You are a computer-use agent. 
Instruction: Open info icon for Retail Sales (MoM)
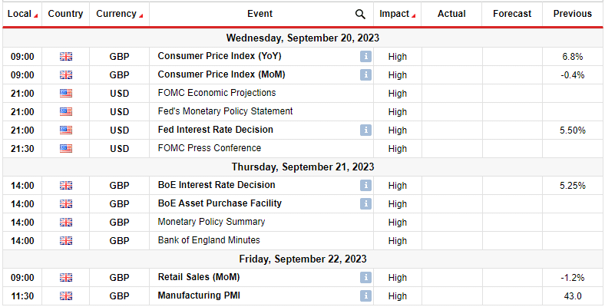(365, 277)
